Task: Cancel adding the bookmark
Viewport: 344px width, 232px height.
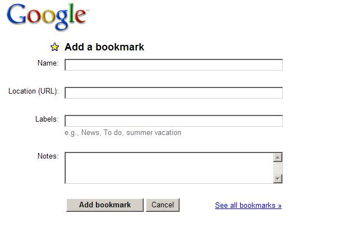Action: (x=163, y=205)
